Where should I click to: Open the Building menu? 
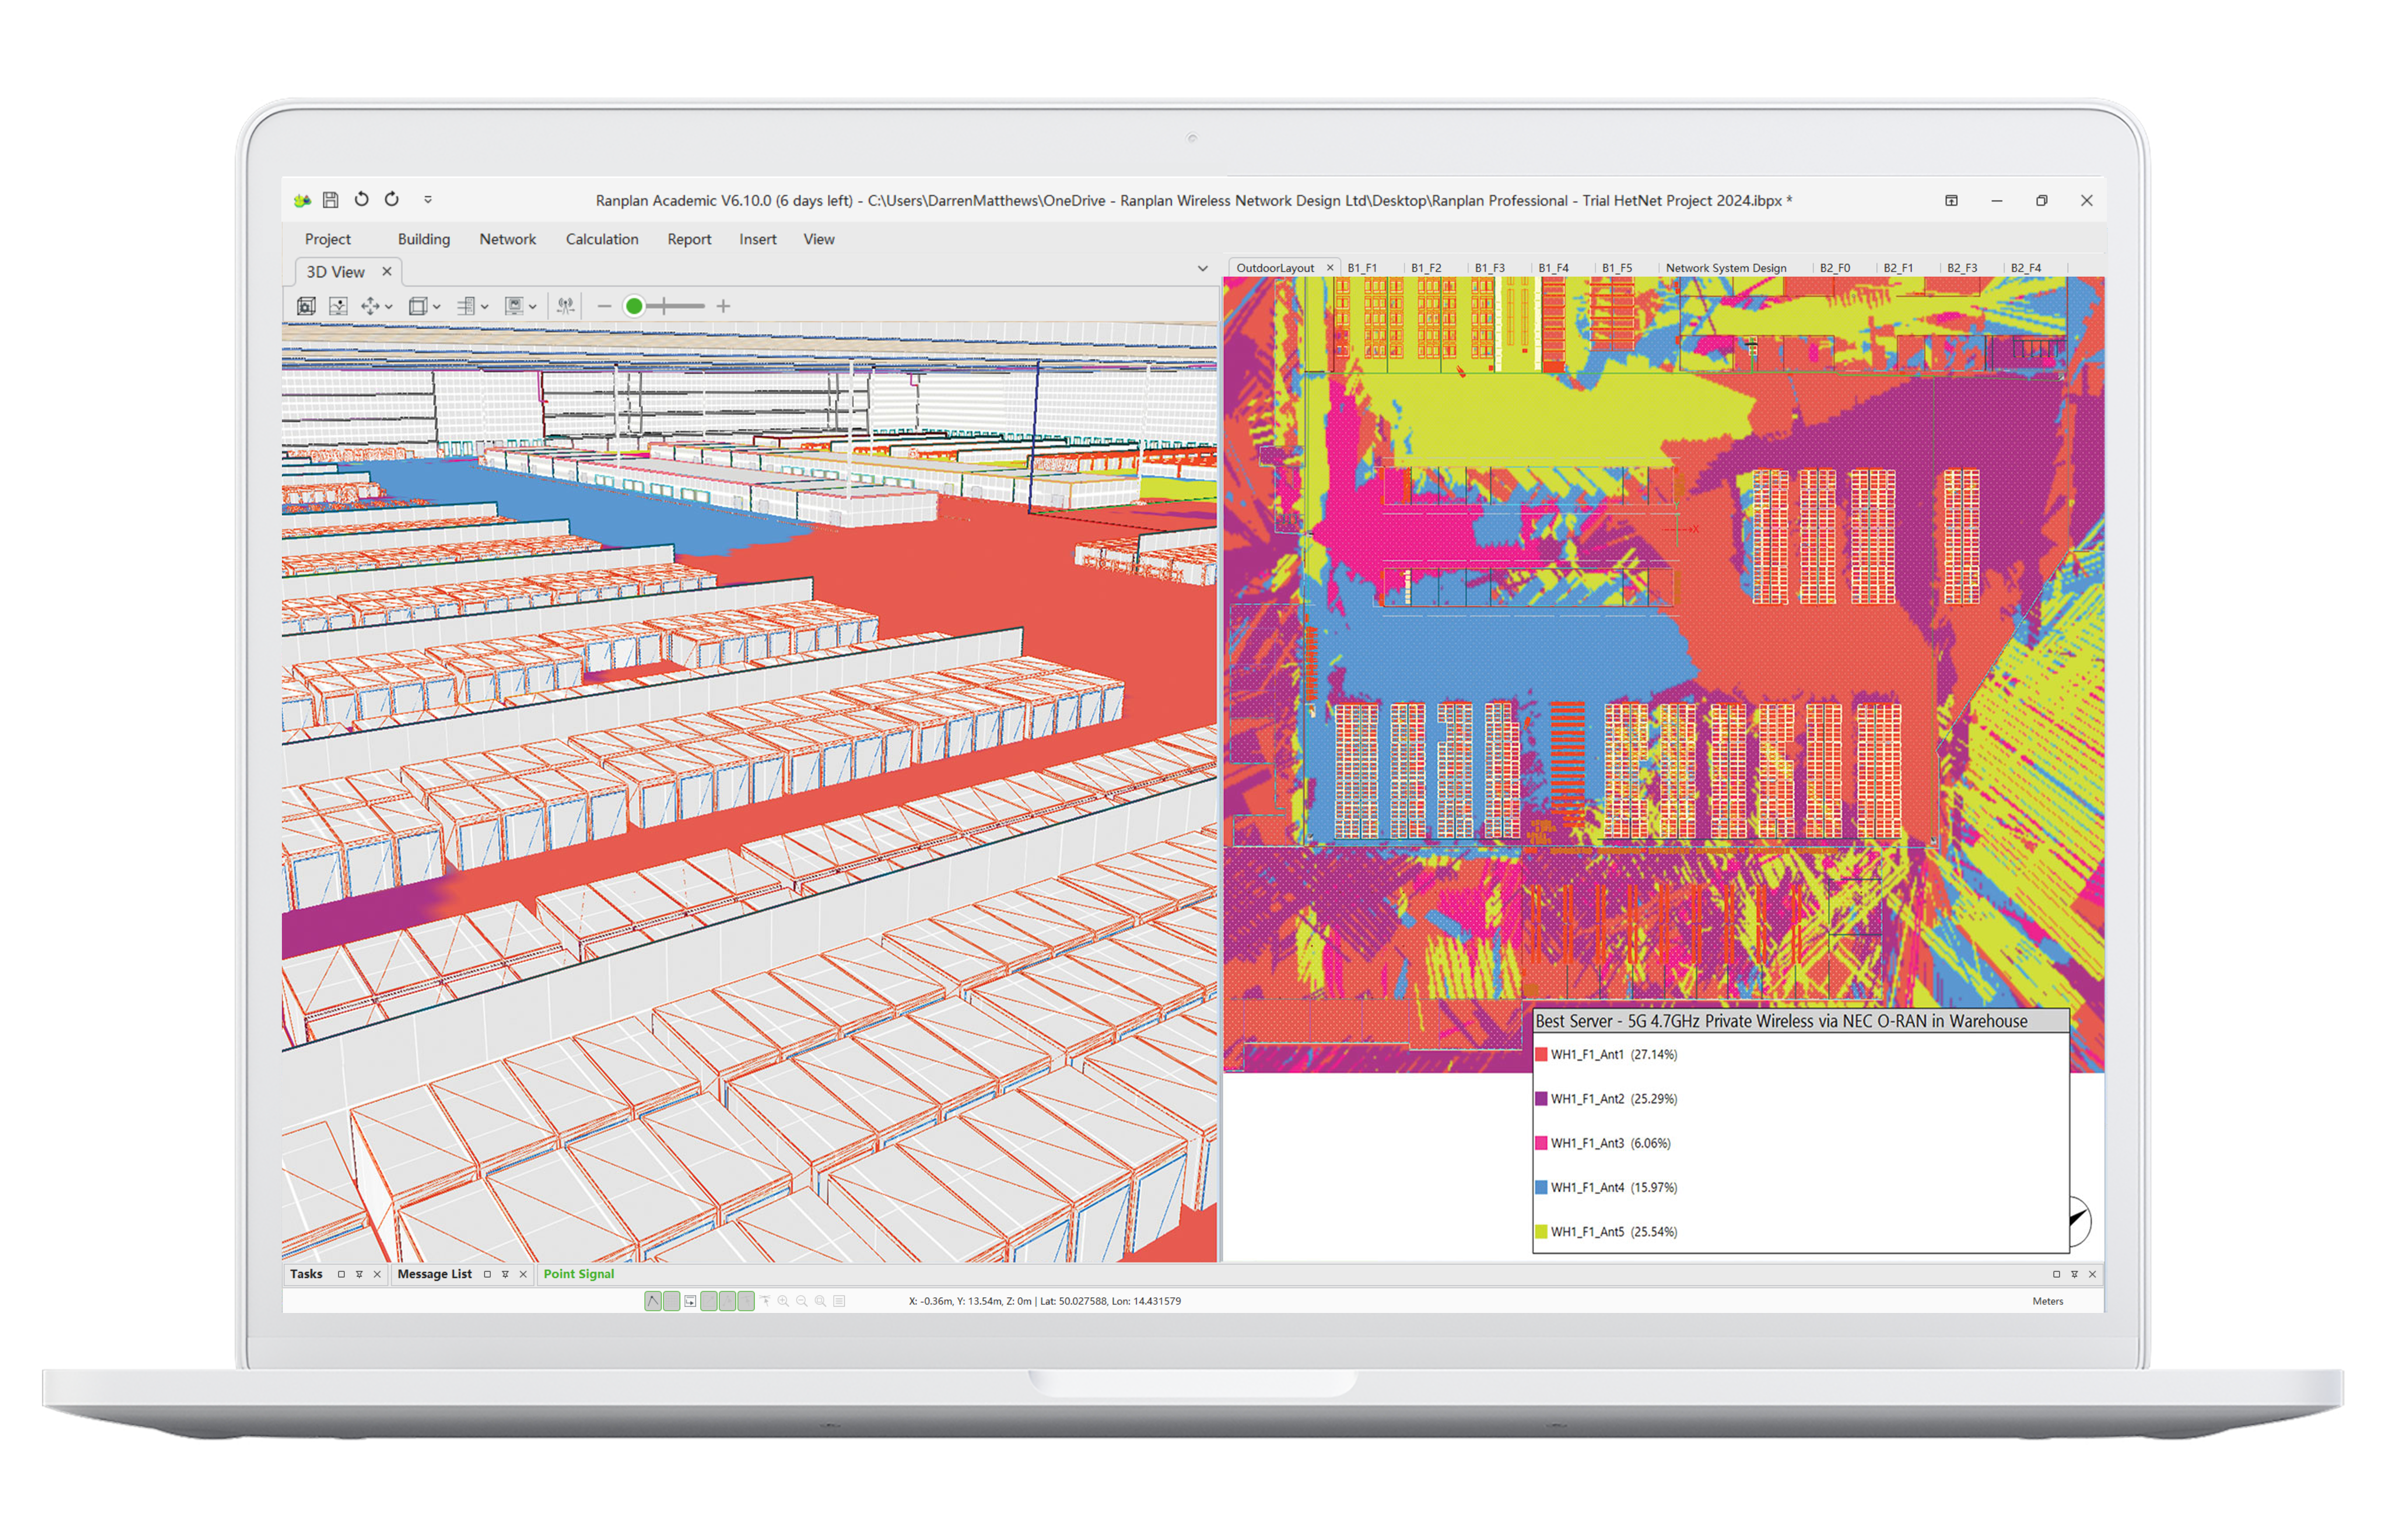(x=424, y=239)
